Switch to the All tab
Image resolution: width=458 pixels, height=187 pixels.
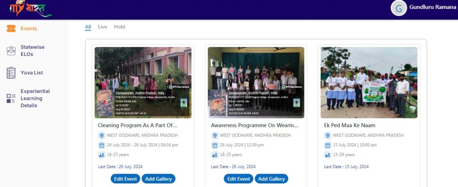coord(88,27)
